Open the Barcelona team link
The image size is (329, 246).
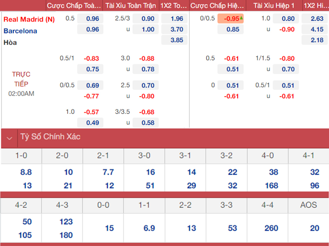(x=20, y=31)
